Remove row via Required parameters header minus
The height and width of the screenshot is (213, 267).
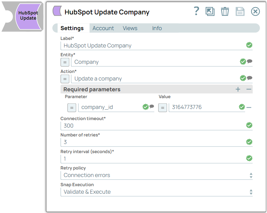click(x=249, y=89)
